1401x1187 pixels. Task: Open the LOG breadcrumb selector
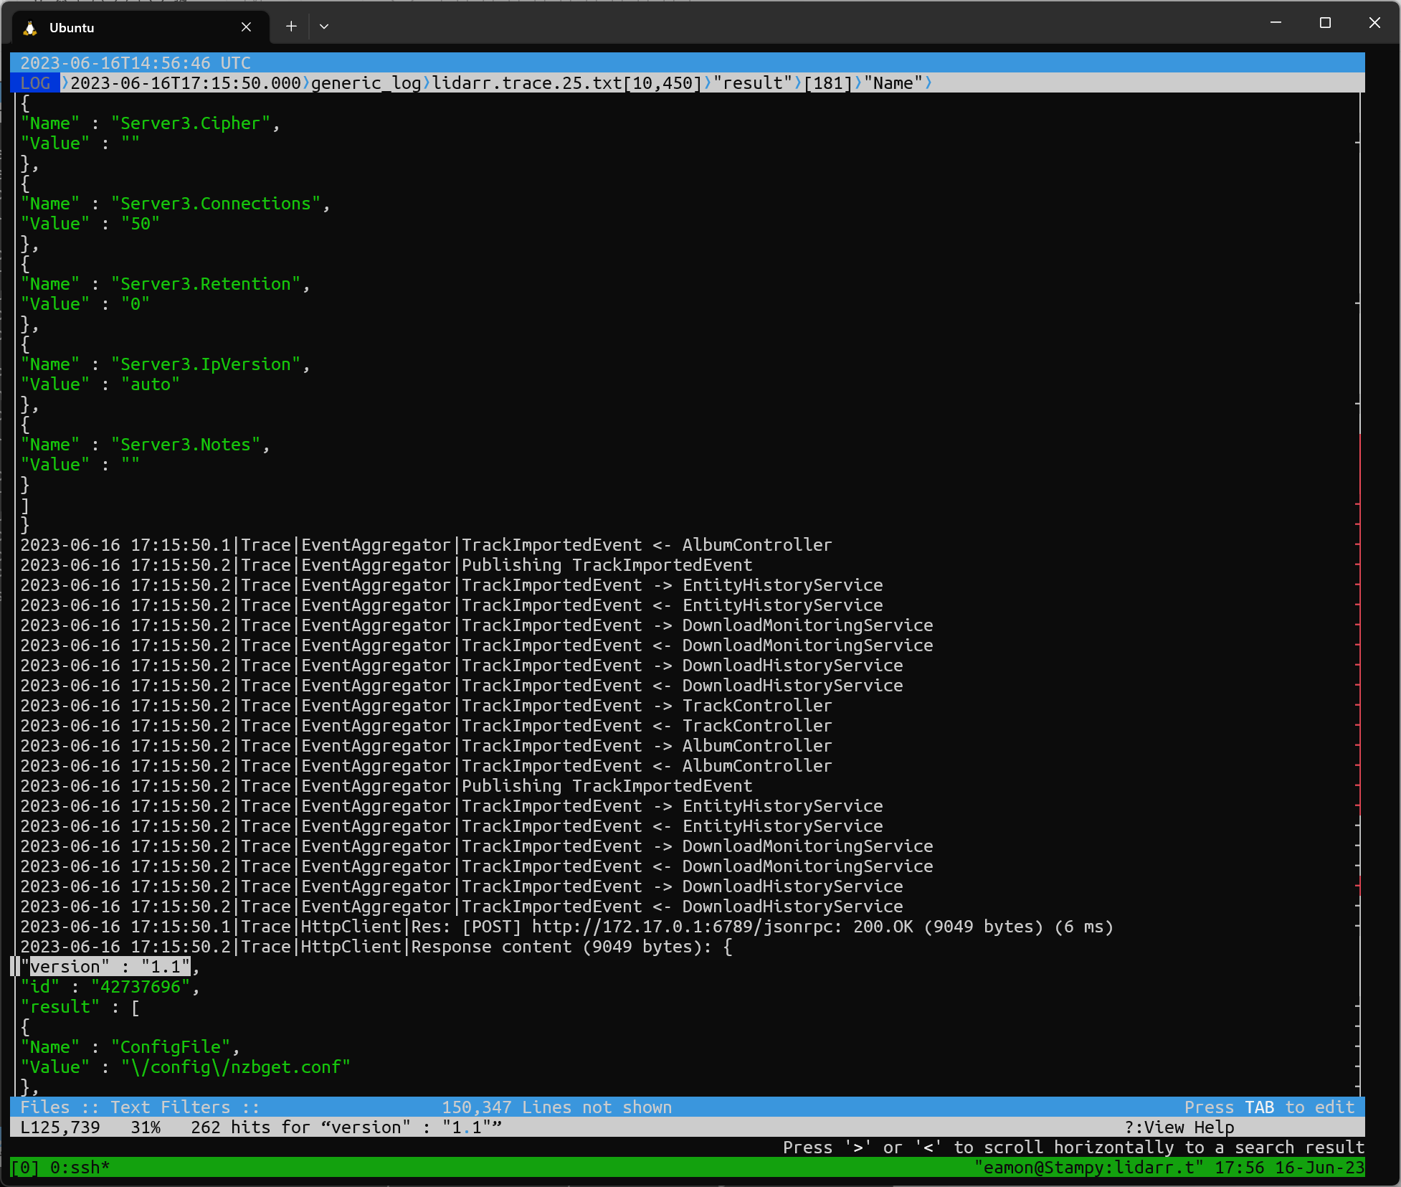(35, 83)
